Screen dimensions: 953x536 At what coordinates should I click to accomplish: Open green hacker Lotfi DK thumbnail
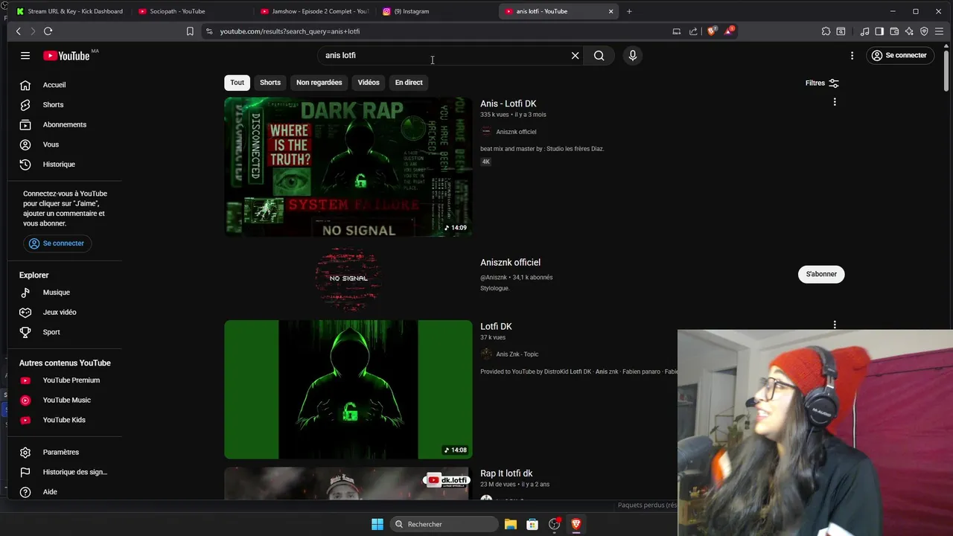(348, 389)
